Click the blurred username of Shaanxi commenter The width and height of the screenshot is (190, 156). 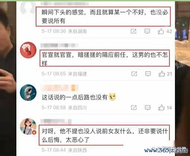pos(56,121)
